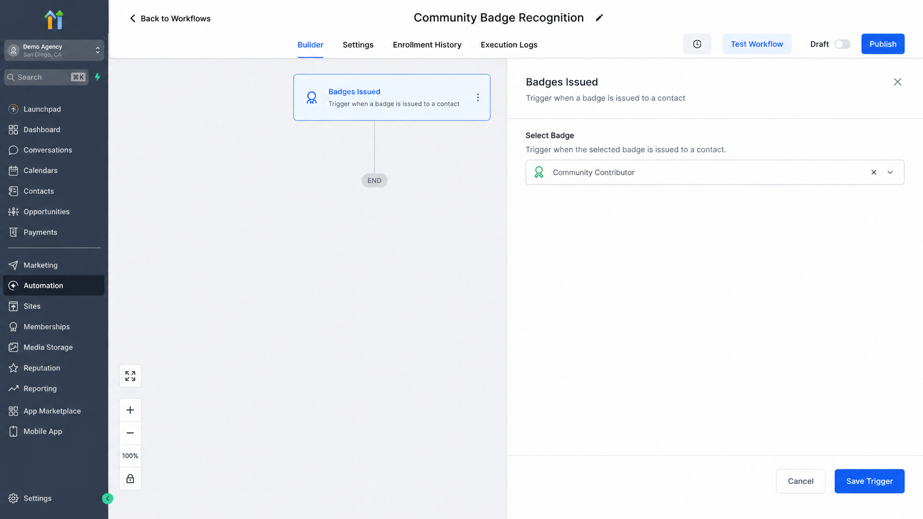Toggle the Draft publish switch
Image resolution: width=923 pixels, height=519 pixels.
tap(842, 44)
